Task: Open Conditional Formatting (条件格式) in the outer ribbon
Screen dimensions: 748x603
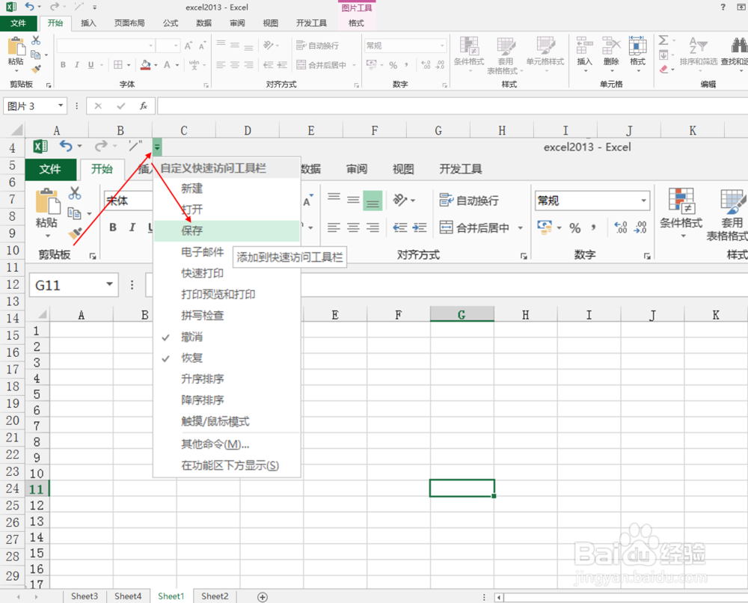Action: tap(469, 55)
